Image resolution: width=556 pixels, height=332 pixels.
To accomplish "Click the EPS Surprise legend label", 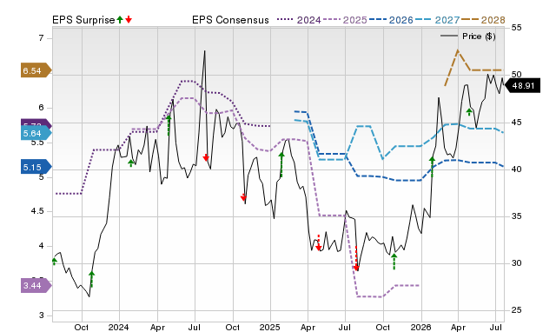I will coord(83,20).
